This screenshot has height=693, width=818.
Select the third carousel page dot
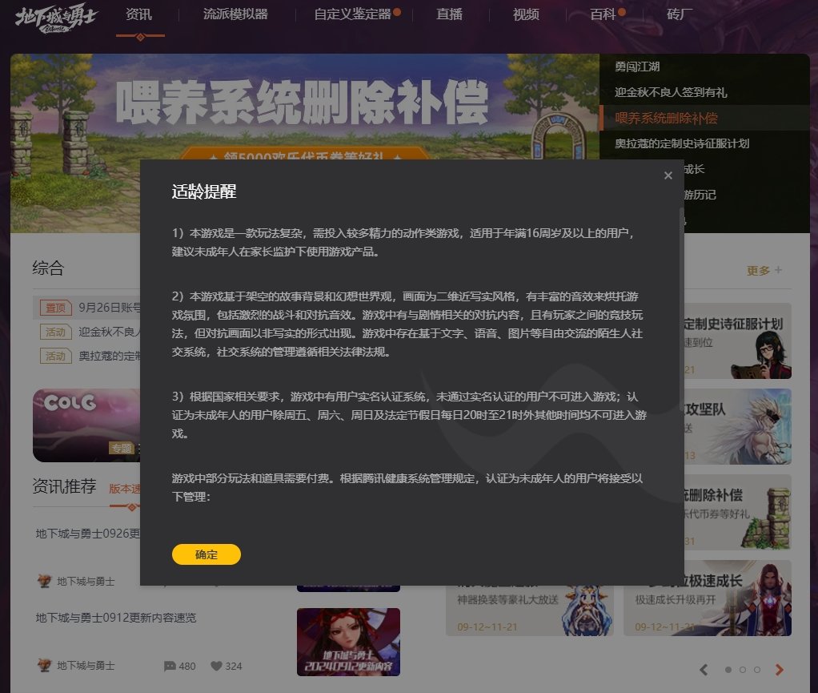coord(757,670)
